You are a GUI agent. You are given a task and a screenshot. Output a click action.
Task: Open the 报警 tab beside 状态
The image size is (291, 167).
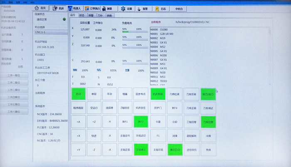tap(91, 15)
